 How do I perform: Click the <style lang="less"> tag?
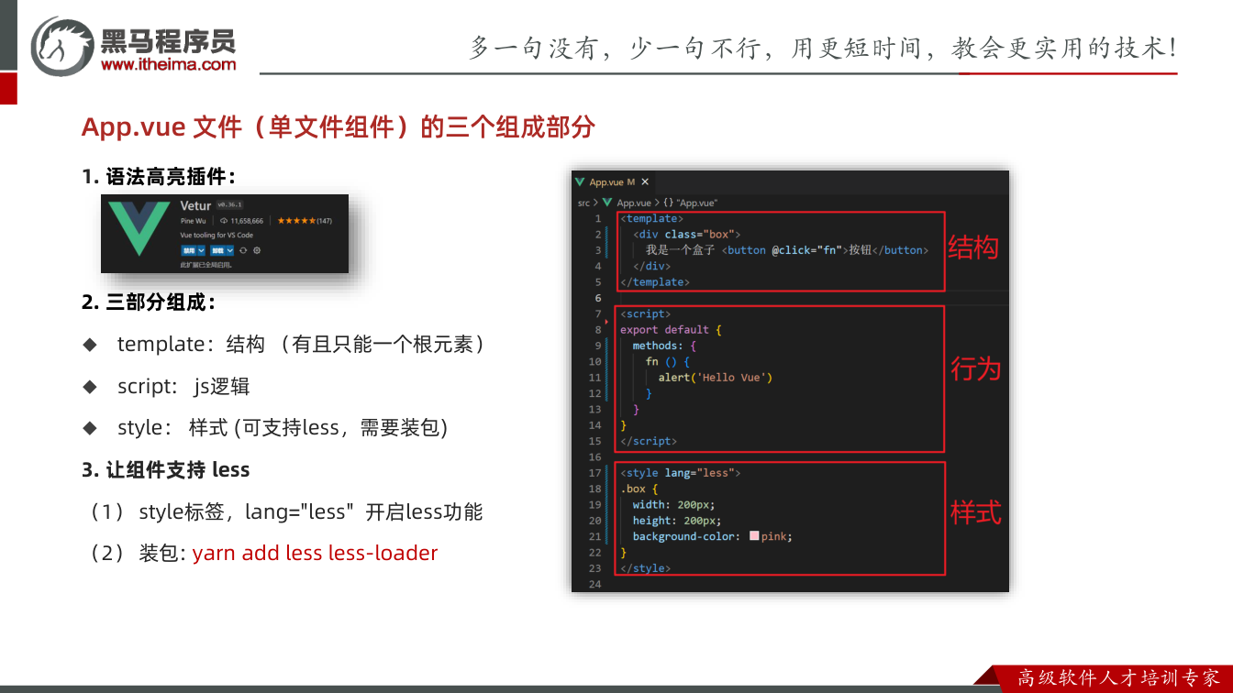680,473
